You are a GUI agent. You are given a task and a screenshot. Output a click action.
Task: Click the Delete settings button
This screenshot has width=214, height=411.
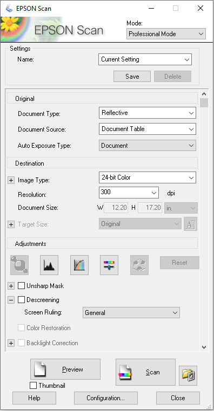(x=173, y=76)
